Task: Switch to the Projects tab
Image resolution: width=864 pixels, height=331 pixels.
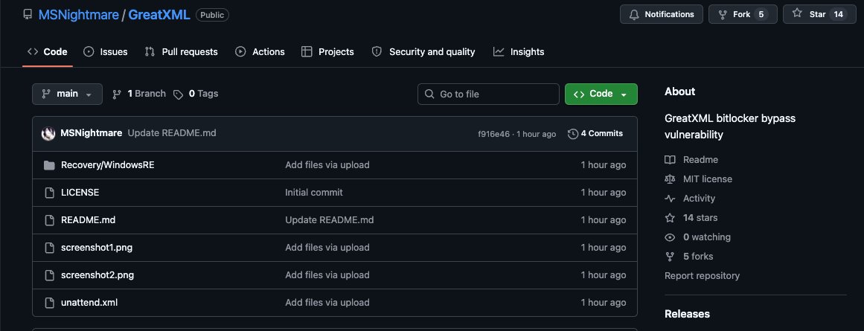Action: pyautogui.click(x=328, y=52)
